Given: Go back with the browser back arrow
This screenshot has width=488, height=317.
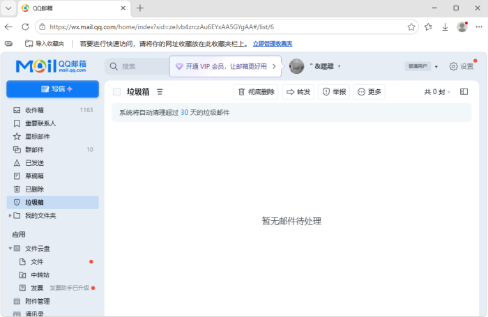Looking at the screenshot, I should (x=8, y=26).
